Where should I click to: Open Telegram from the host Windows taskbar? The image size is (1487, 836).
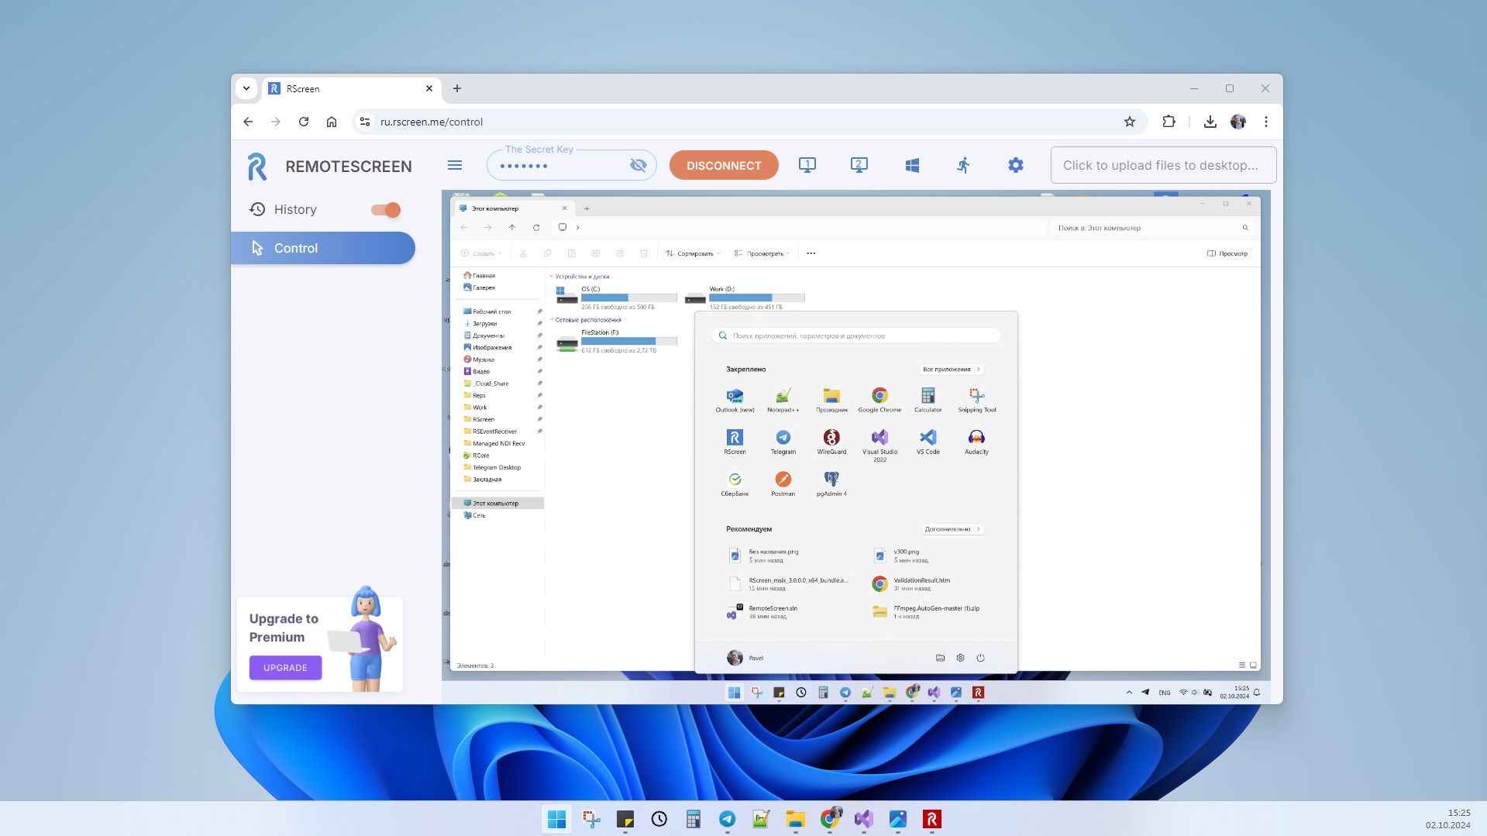pos(727,819)
